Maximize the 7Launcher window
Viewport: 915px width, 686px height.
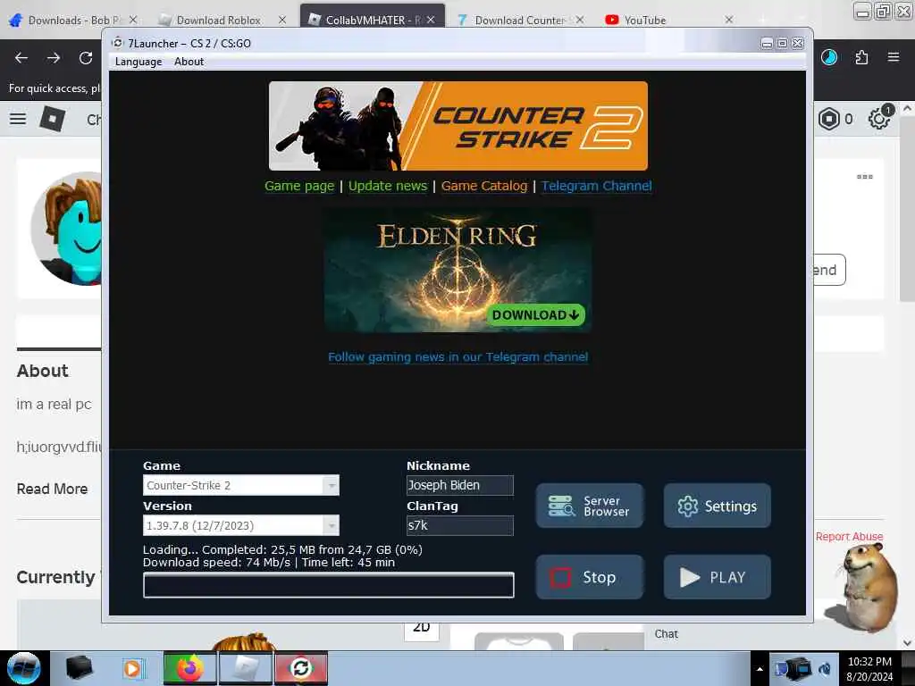point(782,43)
